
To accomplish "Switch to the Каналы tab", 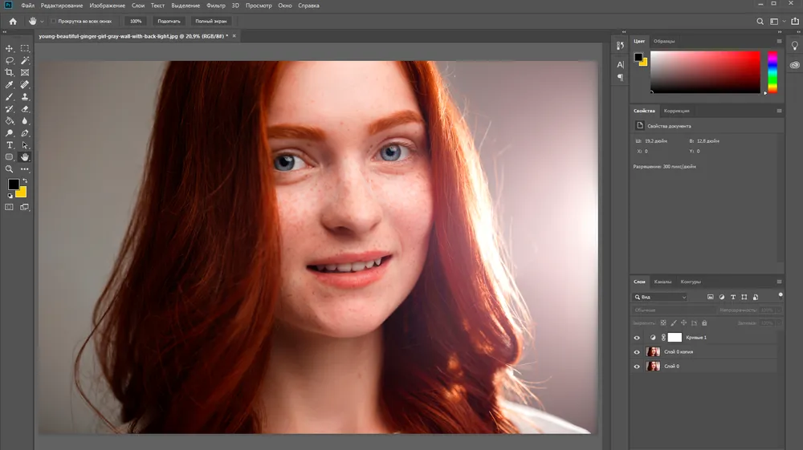I will (662, 282).
